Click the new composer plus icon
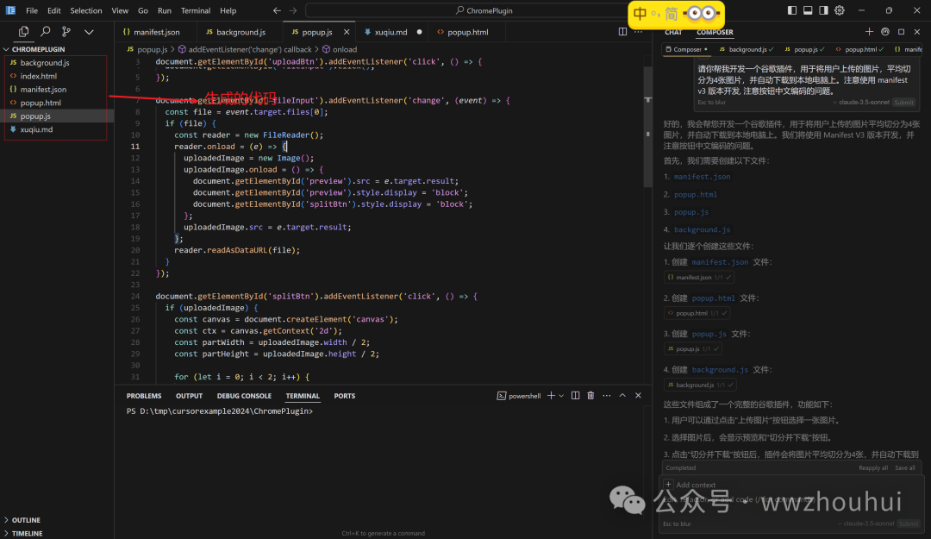Viewport: 931px width, 539px height. (x=869, y=32)
